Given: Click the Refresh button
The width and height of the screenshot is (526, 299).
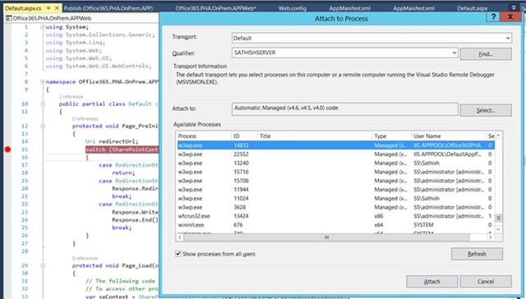Looking at the screenshot, I should pyautogui.click(x=477, y=254).
